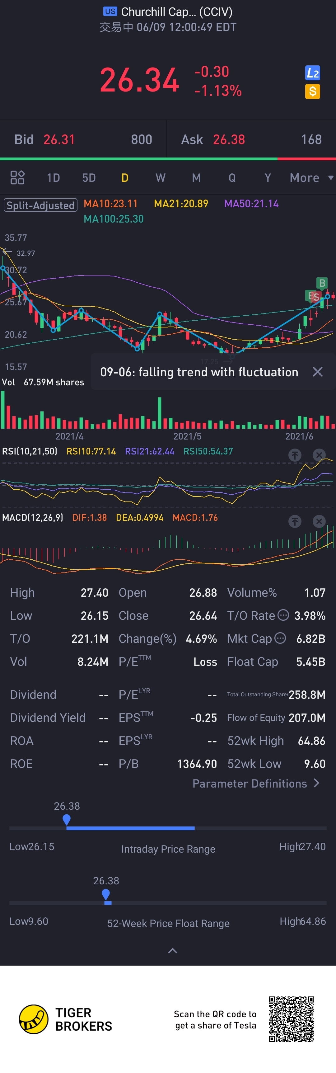Move the RSI indicator panel up
The image size is (336, 1073).
(295, 455)
